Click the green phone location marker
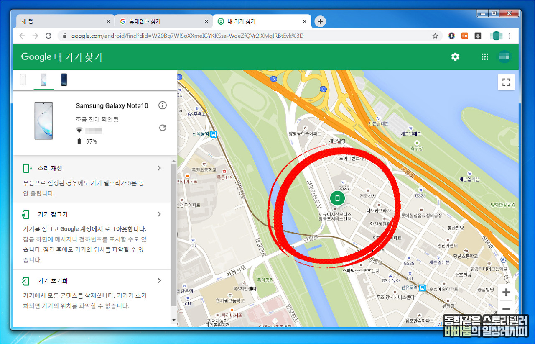 (337, 199)
